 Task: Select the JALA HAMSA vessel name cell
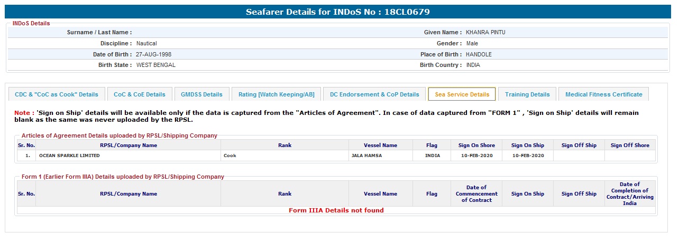pyautogui.click(x=365, y=156)
